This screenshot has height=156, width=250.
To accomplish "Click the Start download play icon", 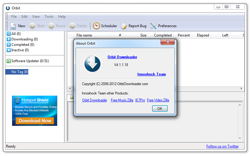I will pyautogui.click(x=32, y=26).
